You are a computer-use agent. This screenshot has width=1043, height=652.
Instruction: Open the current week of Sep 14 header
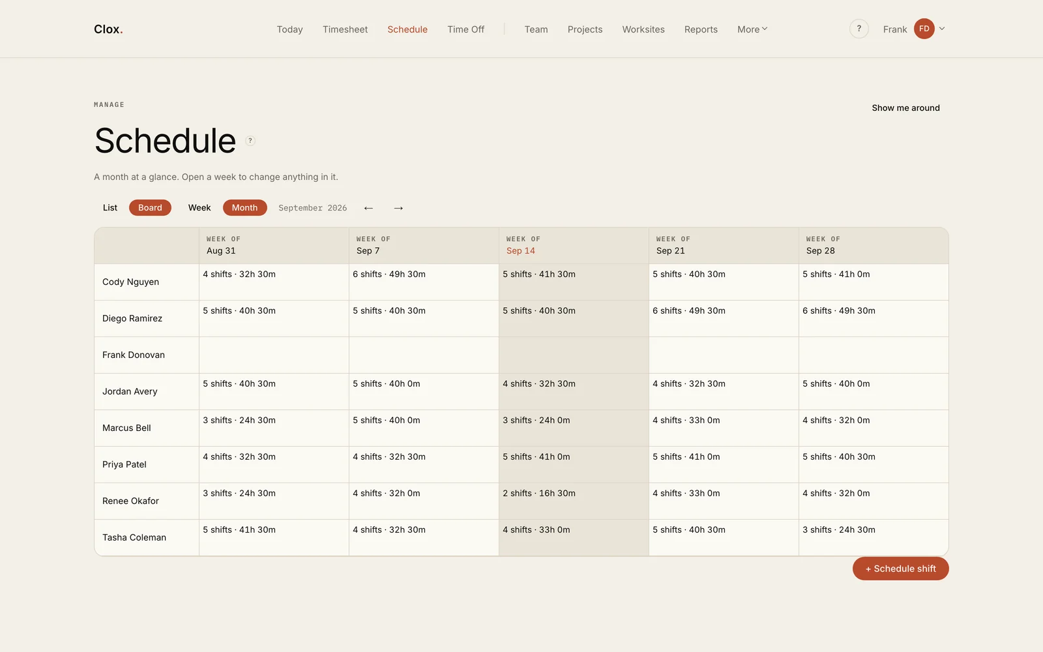coord(574,246)
